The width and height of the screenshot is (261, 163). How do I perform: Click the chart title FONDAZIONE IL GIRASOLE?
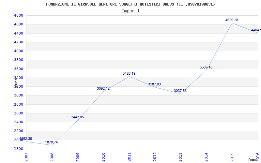130,4
